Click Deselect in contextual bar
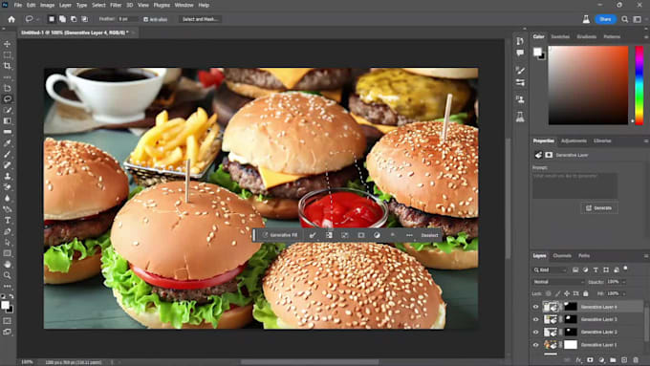 click(429, 235)
